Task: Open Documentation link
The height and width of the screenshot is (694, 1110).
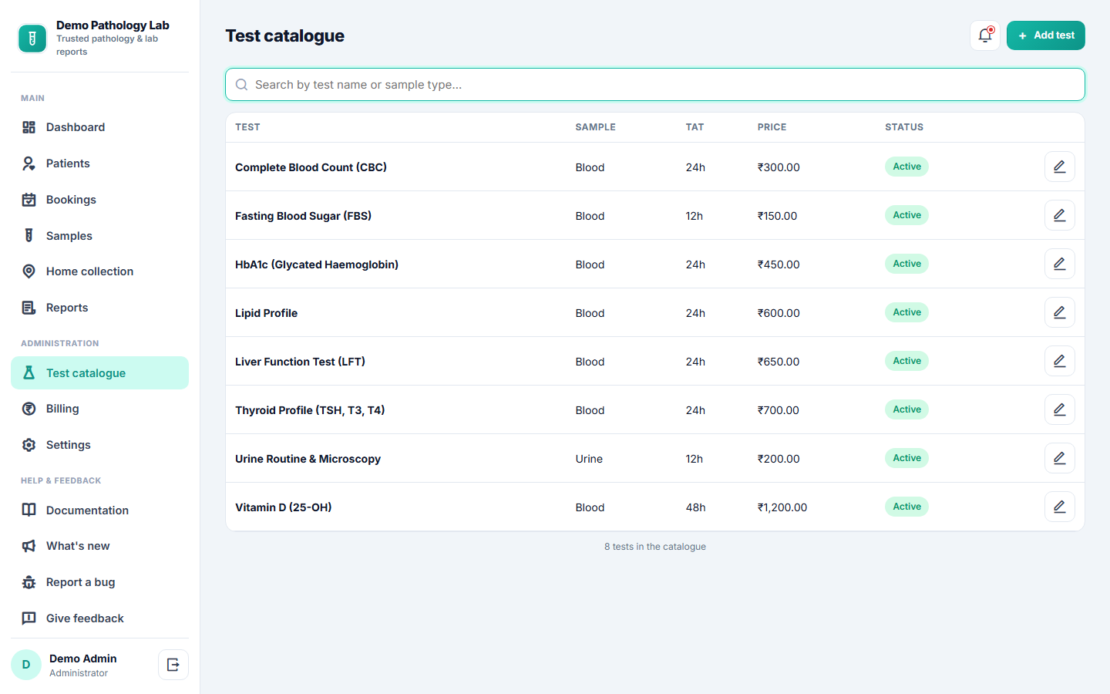Action: (x=99, y=510)
